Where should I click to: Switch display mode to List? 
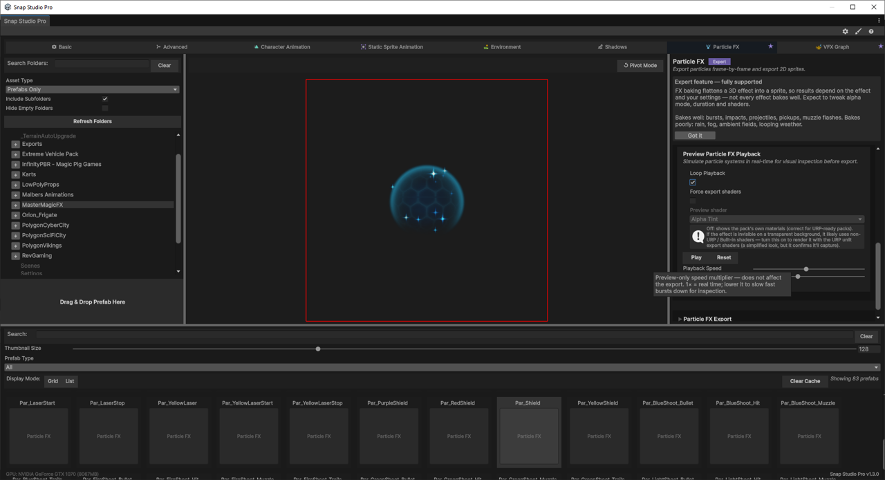[x=70, y=381]
